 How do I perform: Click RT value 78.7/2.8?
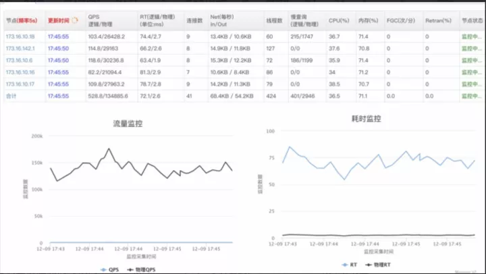[151, 84]
